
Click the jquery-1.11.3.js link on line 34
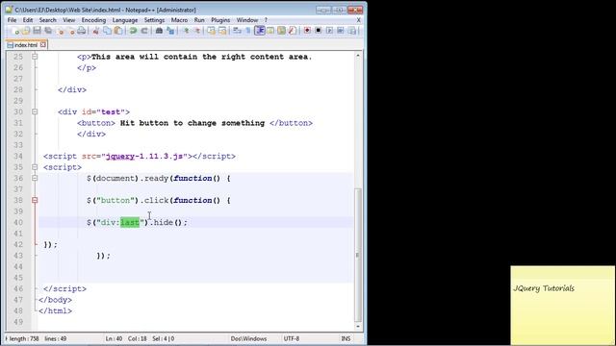pos(144,156)
